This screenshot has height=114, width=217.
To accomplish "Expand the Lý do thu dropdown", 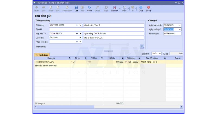I will pyautogui.click(x=80, y=38).
